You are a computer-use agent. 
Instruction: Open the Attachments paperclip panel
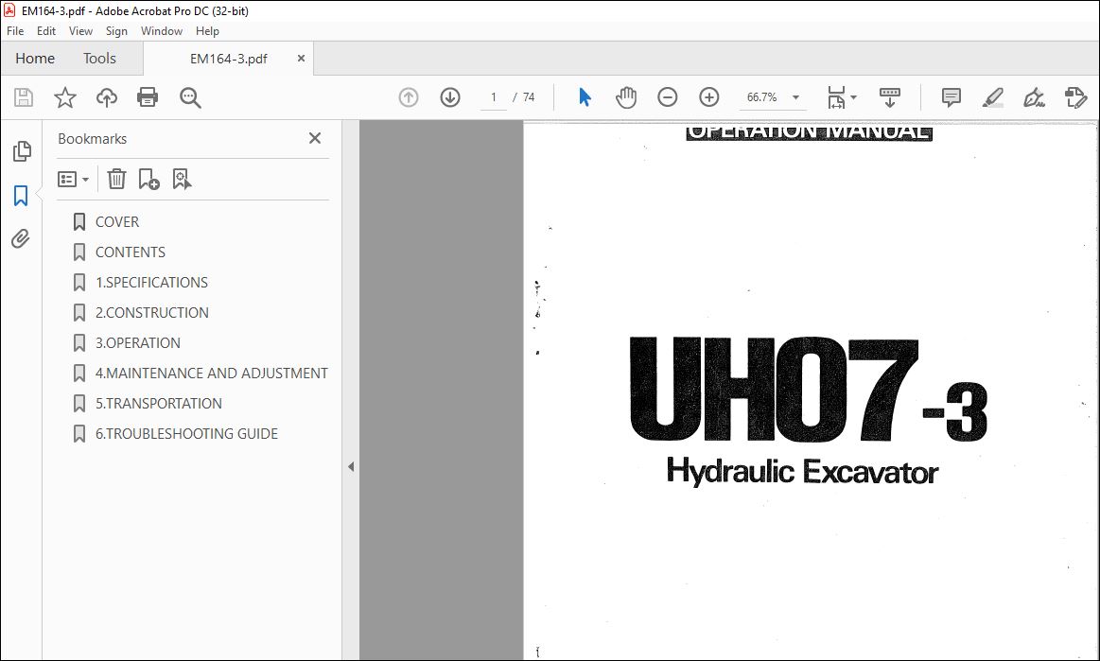tap(21, 238)
